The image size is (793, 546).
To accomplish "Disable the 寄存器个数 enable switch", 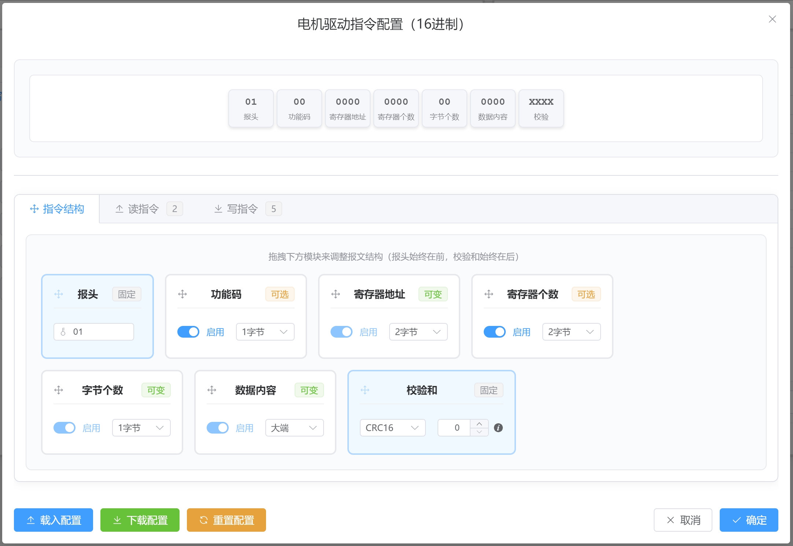I will tap(495, 332).
